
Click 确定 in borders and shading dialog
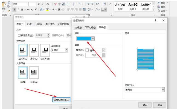[x=145, y=105]
